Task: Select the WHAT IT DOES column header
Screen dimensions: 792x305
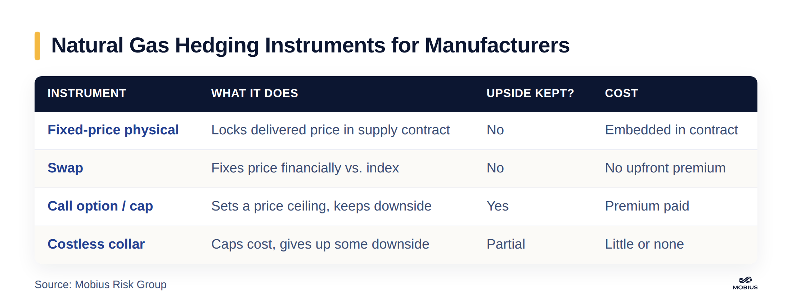Action: pyautogui.click(x=255, y=93)
